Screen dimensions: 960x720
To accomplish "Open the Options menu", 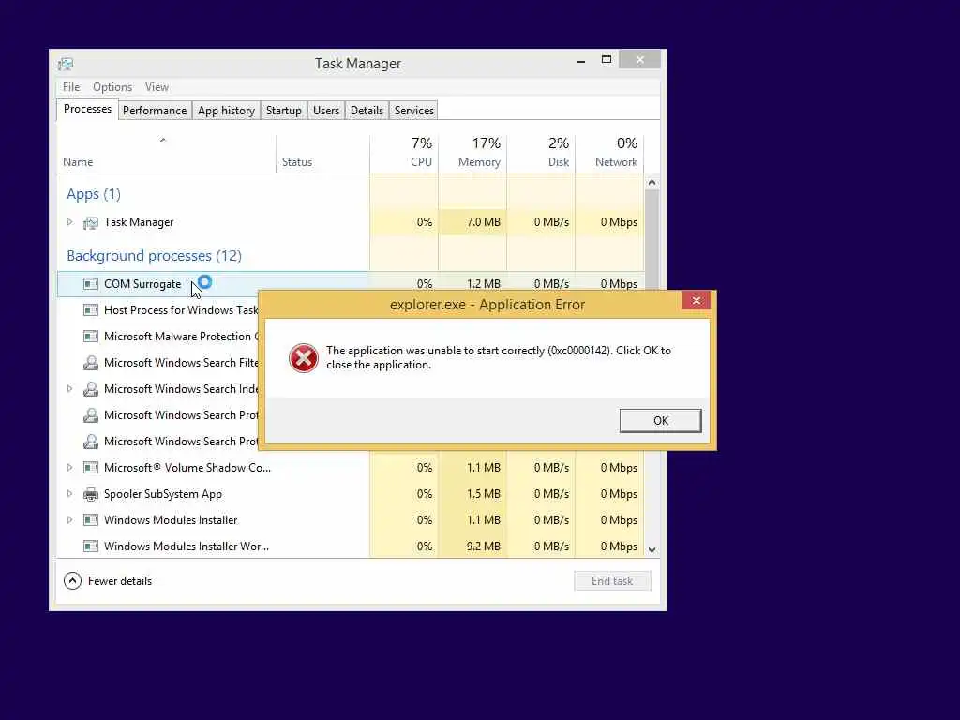I will point(112,87).
